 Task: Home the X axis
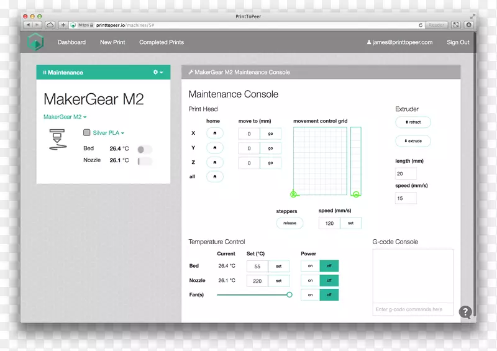coord(214,134)
